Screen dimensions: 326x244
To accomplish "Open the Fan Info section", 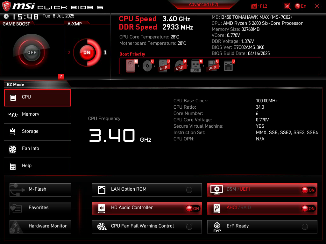I will [x=38, y=149].
